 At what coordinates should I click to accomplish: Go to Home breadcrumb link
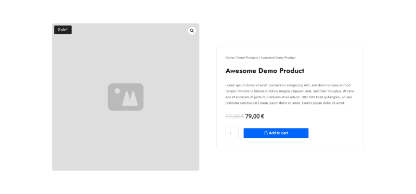[229, 58]
